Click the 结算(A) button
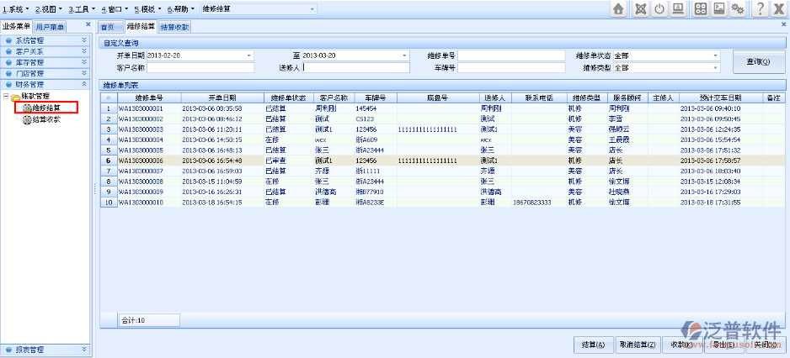This screenshot has width=790, height=358. pyautogui.click(x=593, y=345)
